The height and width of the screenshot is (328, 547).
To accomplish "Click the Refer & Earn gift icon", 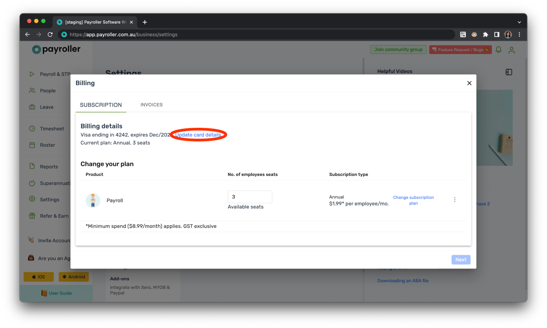I will coord(32,216).
